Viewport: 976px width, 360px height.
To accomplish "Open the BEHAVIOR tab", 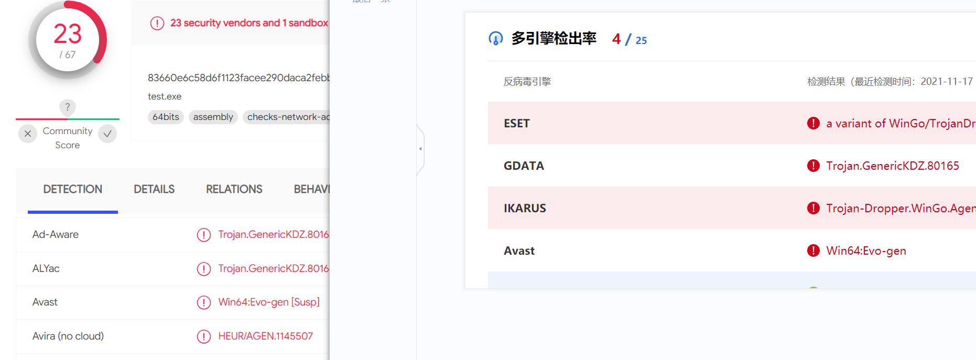I will (x=311, y=189).
